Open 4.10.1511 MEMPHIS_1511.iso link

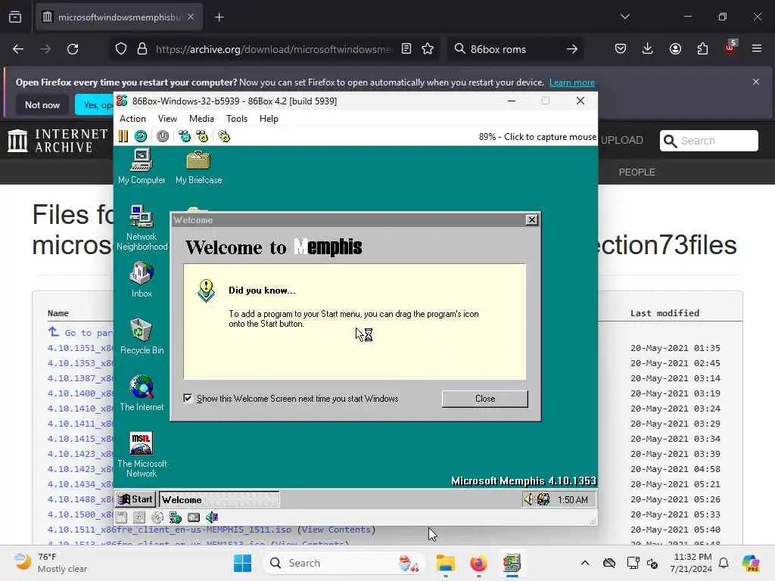(170, 530)
